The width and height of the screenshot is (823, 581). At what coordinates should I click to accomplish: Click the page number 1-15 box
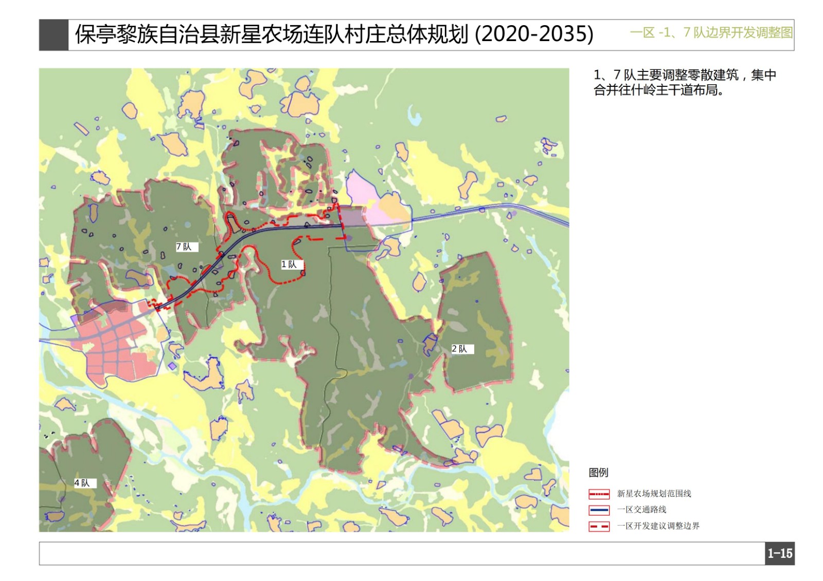pyautogui.click(x=779, y=554)
